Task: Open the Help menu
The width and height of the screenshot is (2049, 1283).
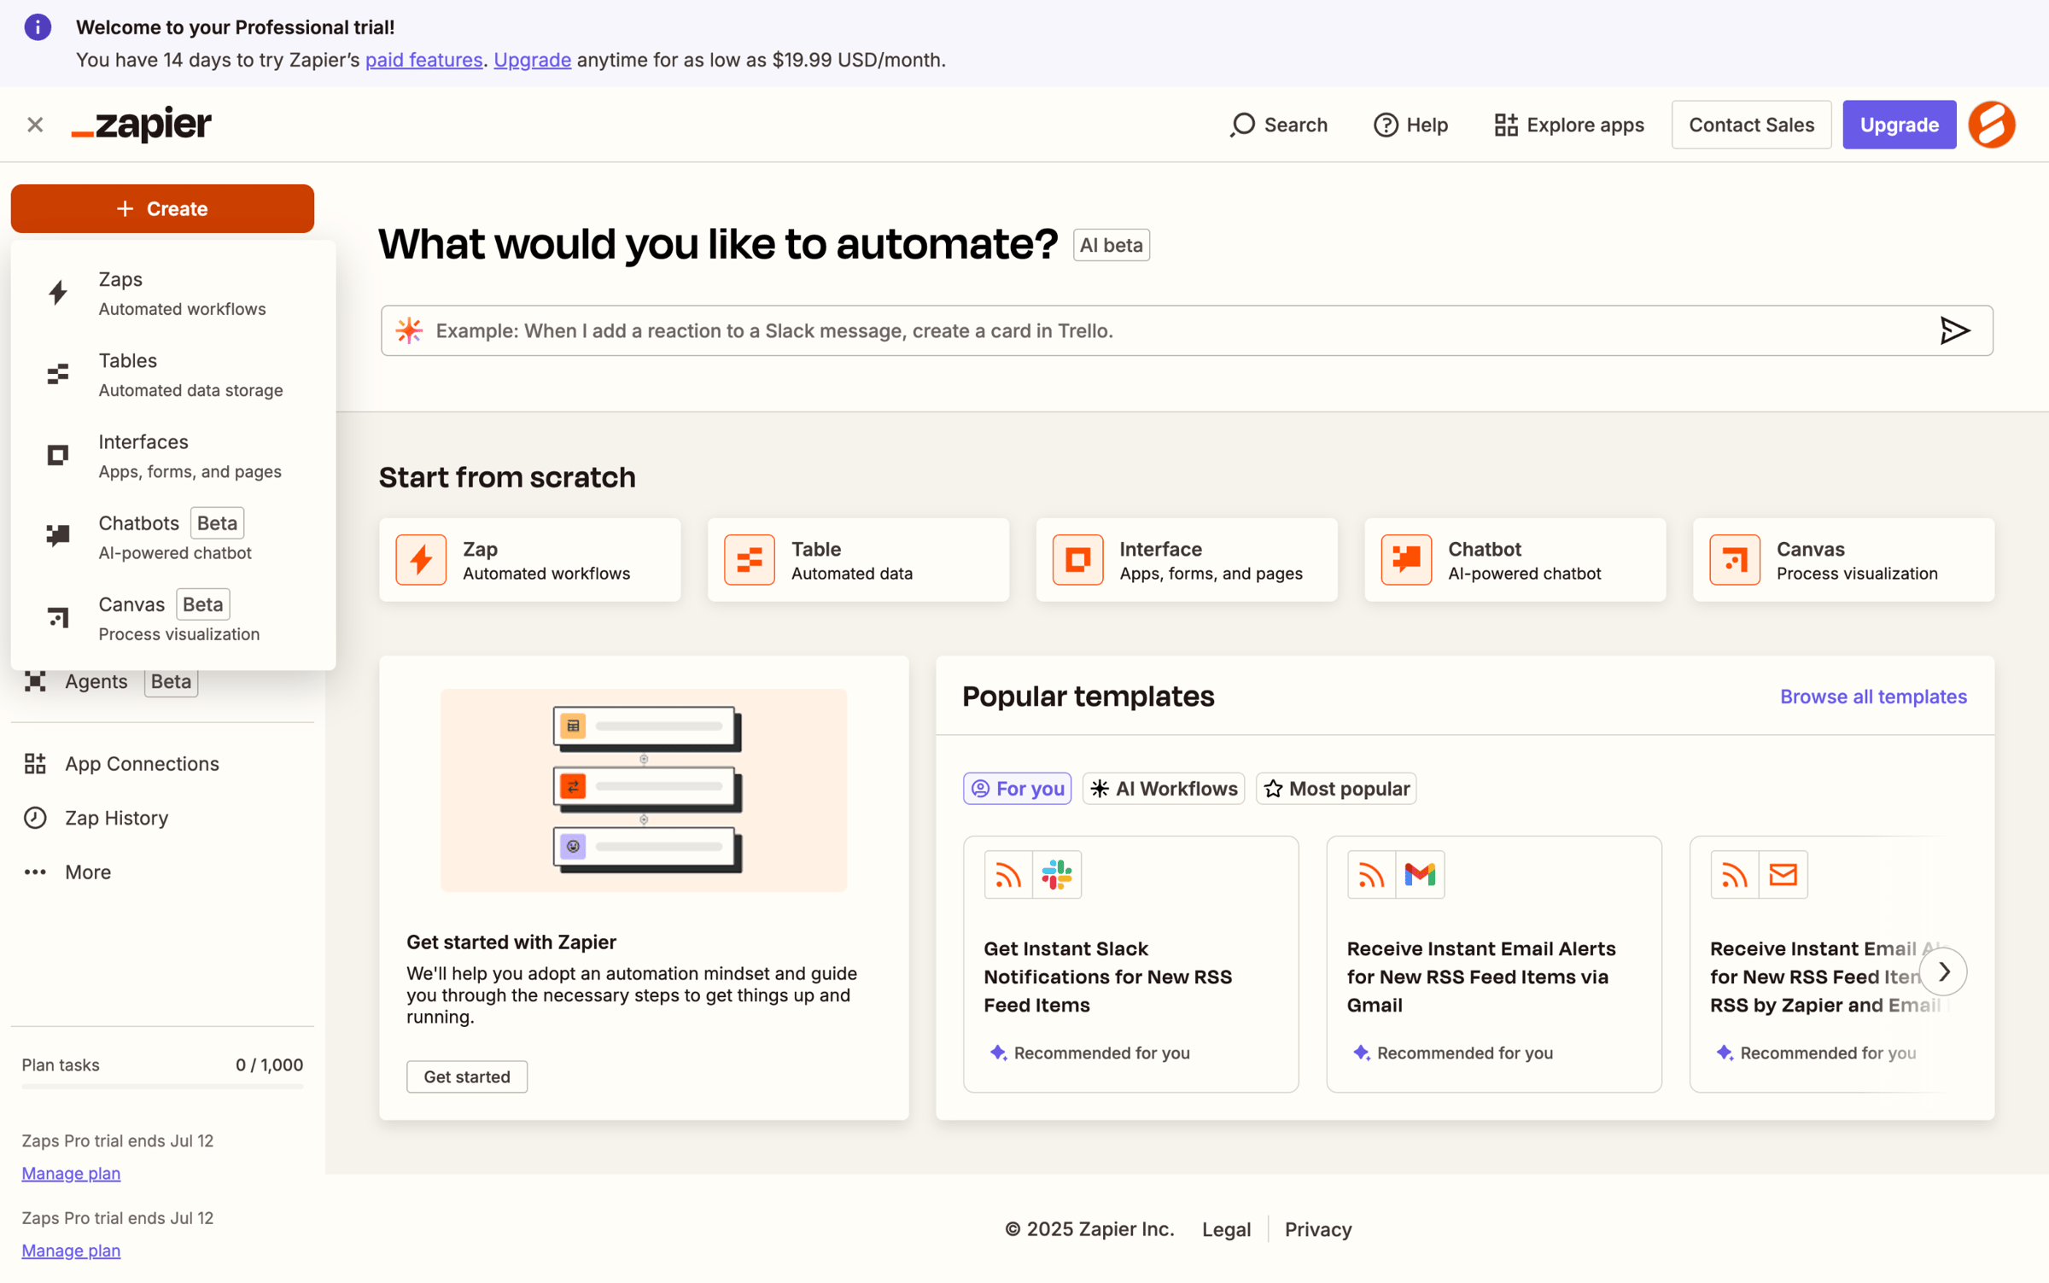Action: click(1410, 125)
